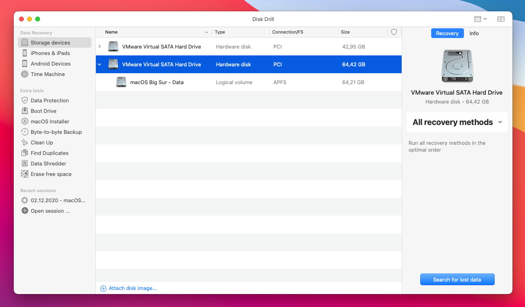The width and height of the screenshot is (525, 307).
Task: Click the macOS Big Sur - Data volume icon
Action: pyautogui.click(x=121, y=82)
